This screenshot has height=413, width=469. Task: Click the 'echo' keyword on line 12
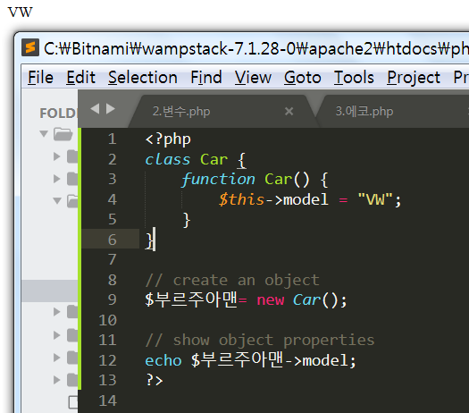click(163, 360)
